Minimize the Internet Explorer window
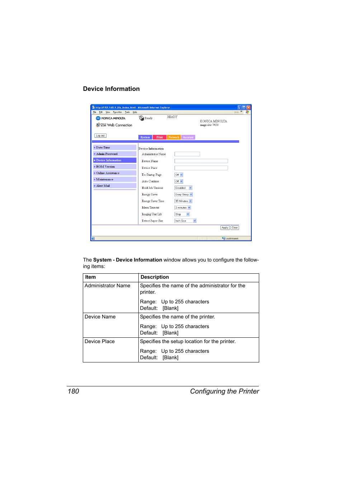342x483 pixels. (239, 107)
